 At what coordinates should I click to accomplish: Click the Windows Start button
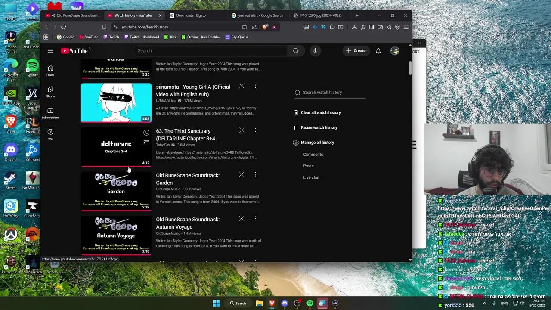(216, 303)
